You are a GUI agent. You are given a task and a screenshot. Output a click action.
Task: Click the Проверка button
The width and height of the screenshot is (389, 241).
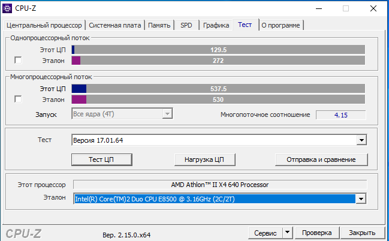tap(317, 233)
